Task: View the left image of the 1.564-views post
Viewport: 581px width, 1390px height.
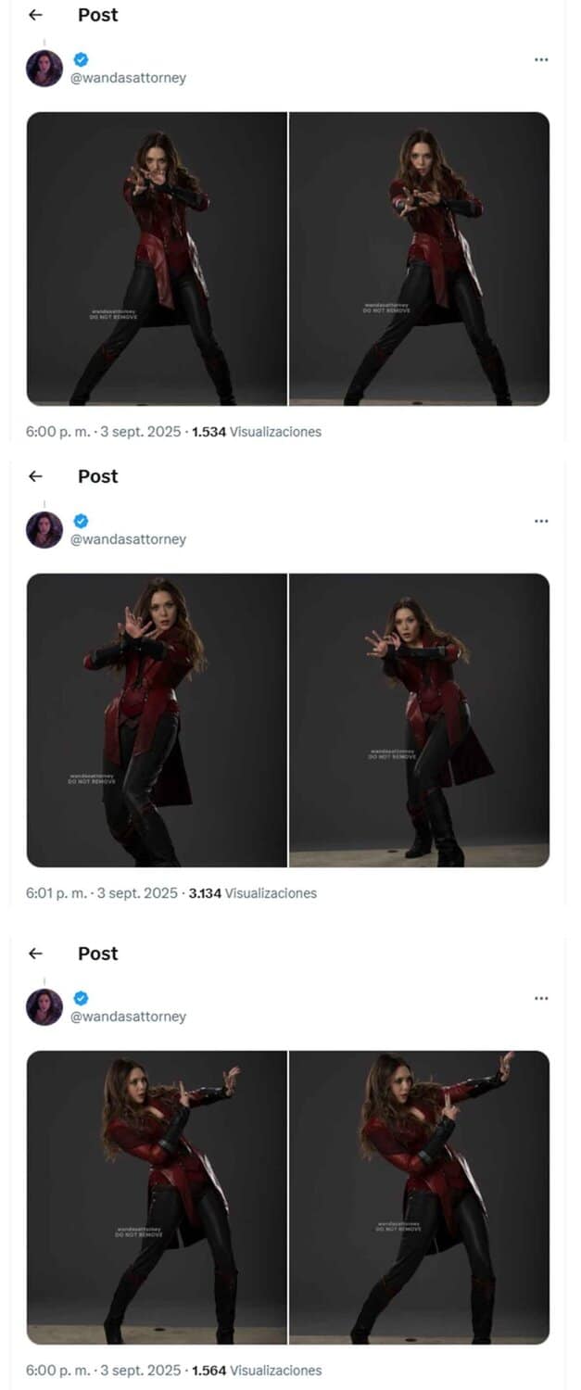Action: pyautogui.click(x=157, y=1197)
